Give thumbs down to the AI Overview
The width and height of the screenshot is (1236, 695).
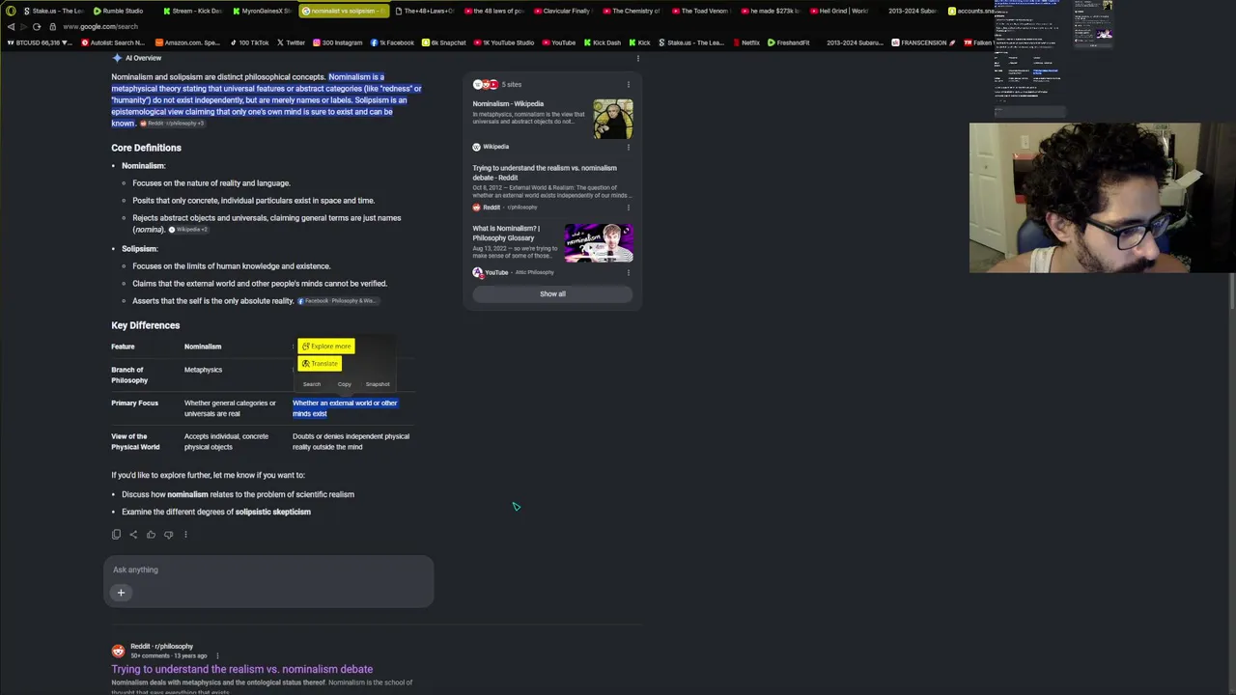coord(168,535)
